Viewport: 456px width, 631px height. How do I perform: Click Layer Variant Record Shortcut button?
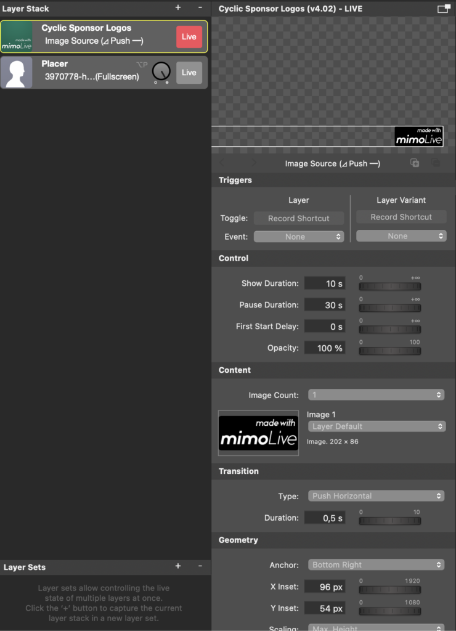401,217
